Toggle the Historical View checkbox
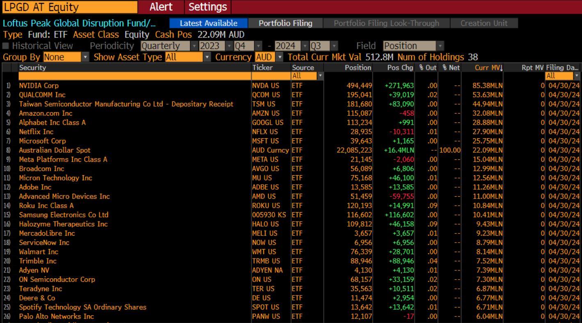 (5, 46)
